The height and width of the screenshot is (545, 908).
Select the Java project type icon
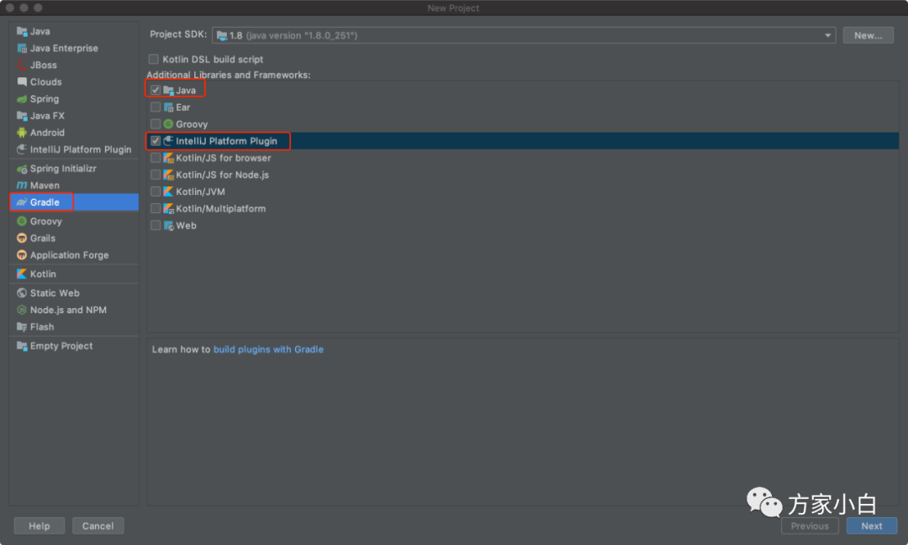22,31
